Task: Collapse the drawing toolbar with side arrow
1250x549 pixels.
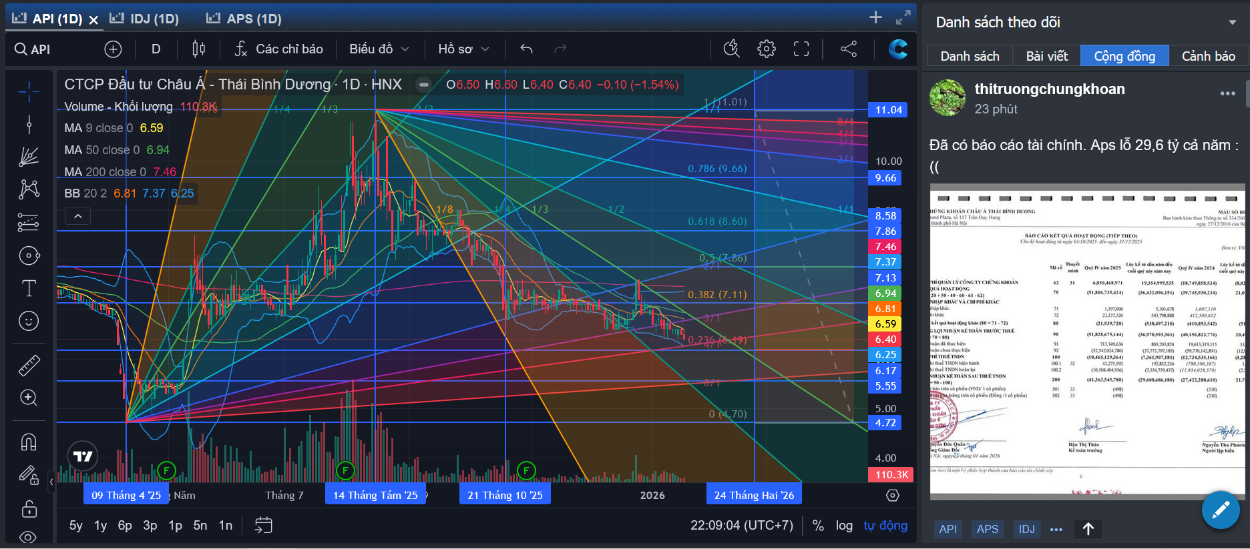Action: 51,481
